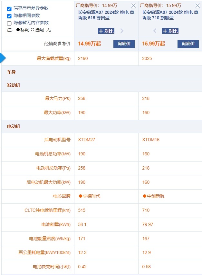
Task: Click the 710 range value
Action: tap(146, 210)
